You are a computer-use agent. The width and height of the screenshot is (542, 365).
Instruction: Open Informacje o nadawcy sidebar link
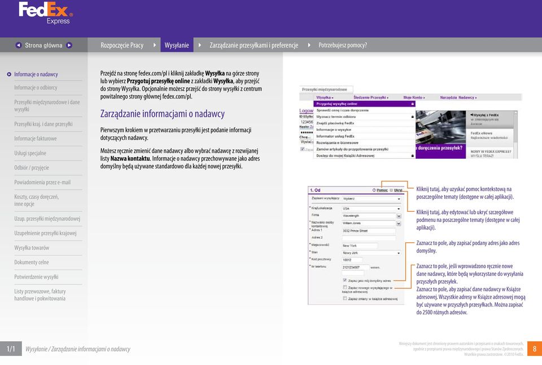point(36,74)
